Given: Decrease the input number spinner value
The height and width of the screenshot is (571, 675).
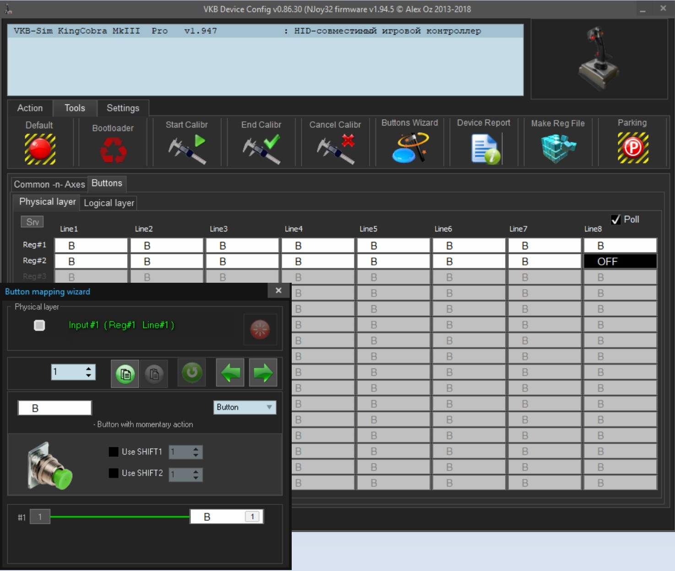Looking at the screenshot, I should [x=88, y=376].
